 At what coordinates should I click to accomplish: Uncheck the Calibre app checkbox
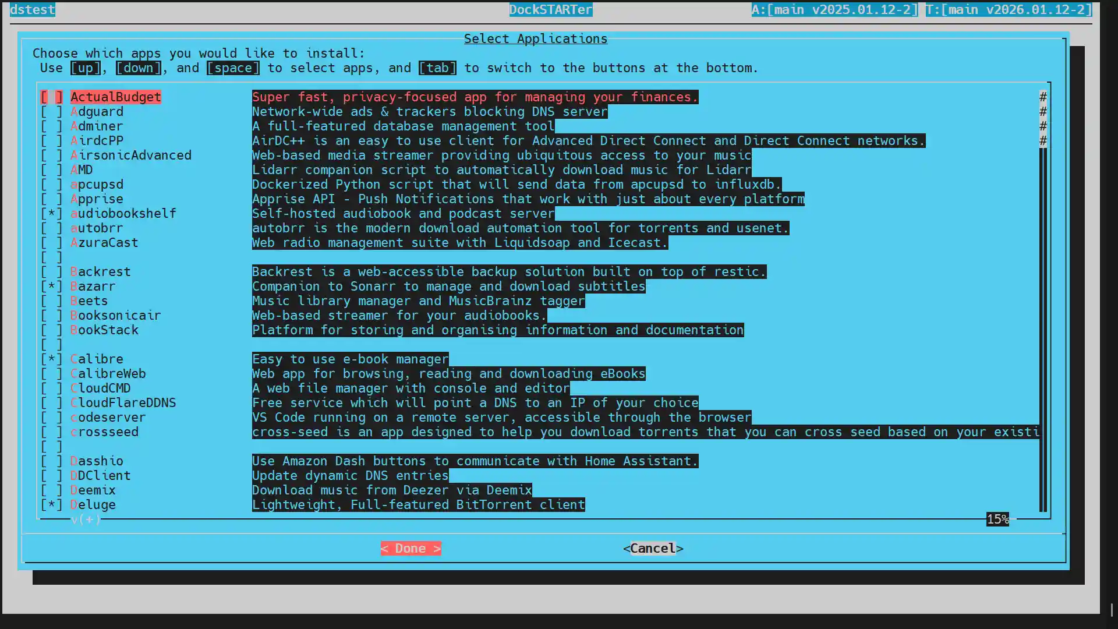point(51,359)
